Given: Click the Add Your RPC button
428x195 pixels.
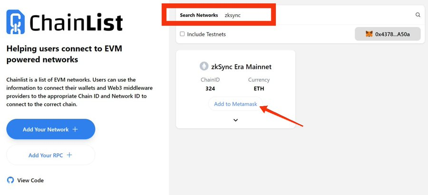Looking at the screenshot, I should pyautogui.click(x=51, y=155).
